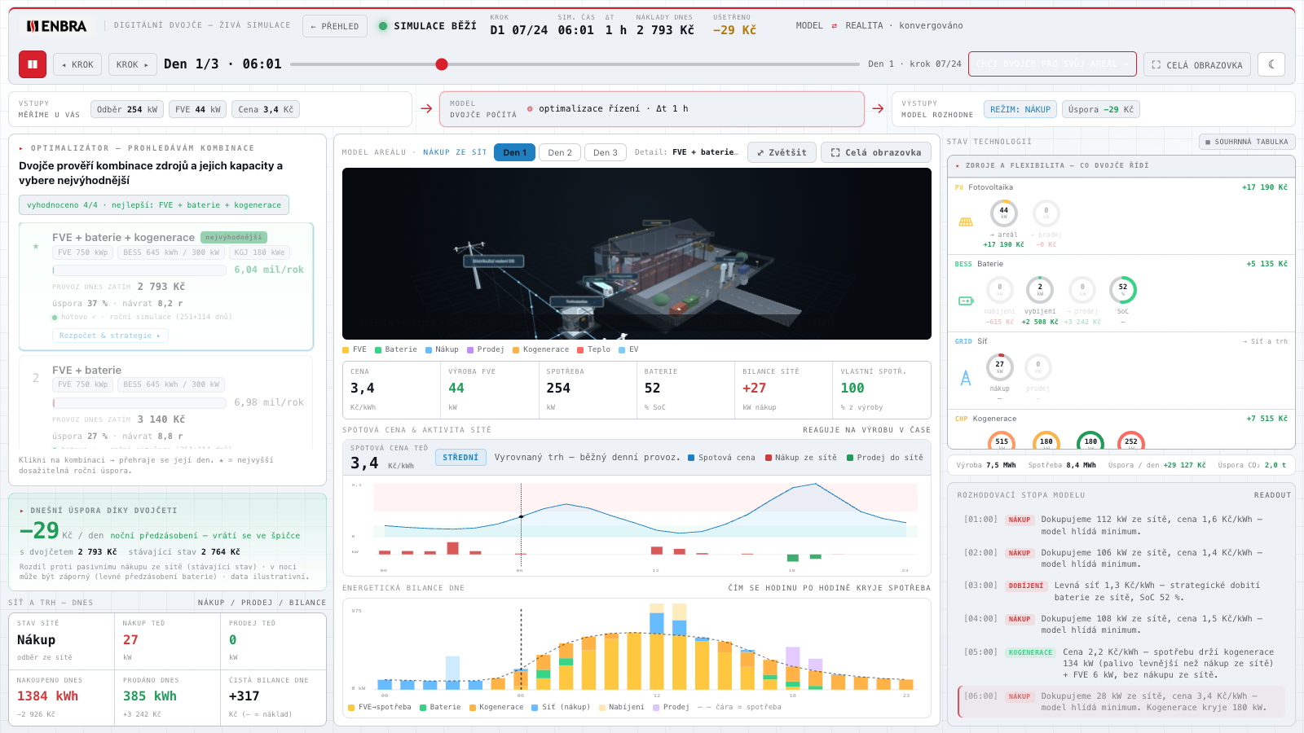Click the 6,04 mil/rok cost bar
Screen dimensions: 1304x733
coord(139,270)
